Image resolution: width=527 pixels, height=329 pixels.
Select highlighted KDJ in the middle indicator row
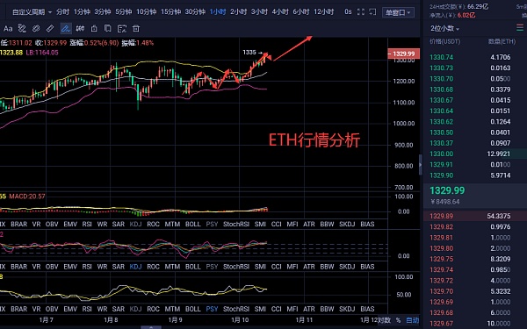[135, 267]
